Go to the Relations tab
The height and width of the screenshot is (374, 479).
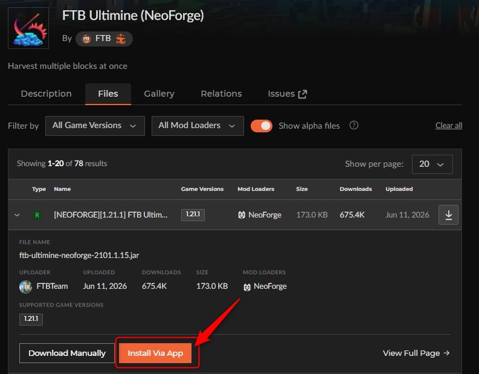[221, 94]
